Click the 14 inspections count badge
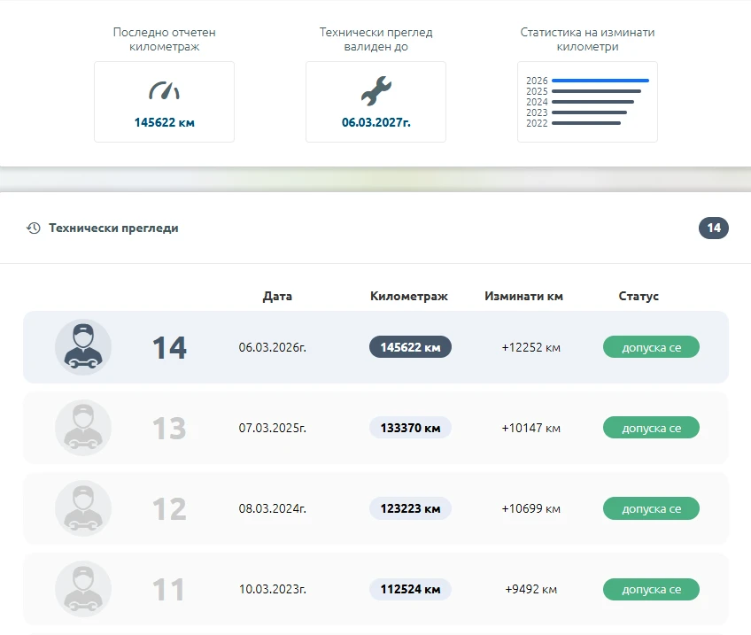 [713, 228]
